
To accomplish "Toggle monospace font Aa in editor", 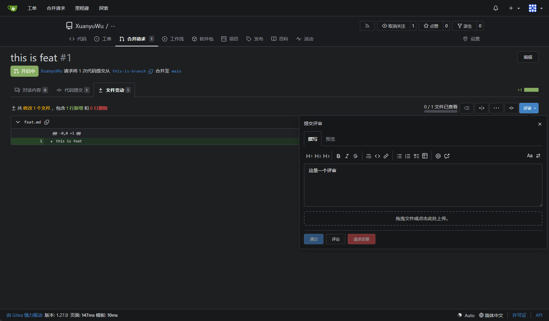I will coord(530,156).
